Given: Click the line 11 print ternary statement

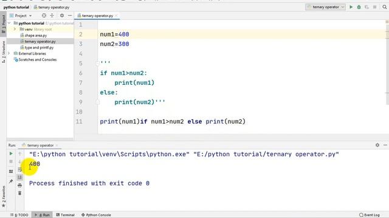Looking at the screenshot, I should (x=173, y=121).
